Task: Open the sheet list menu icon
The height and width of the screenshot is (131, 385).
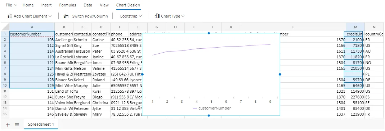Action: [17, 125]
